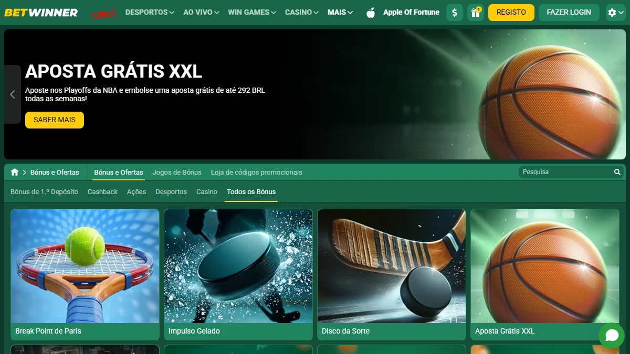Click the Break Point de Paris title
630x354 pixels.
(x=48, y=331)
